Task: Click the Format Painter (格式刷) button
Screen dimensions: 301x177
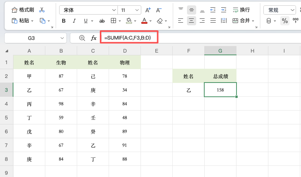Action: pyautogui.click(x=23, y=10)
